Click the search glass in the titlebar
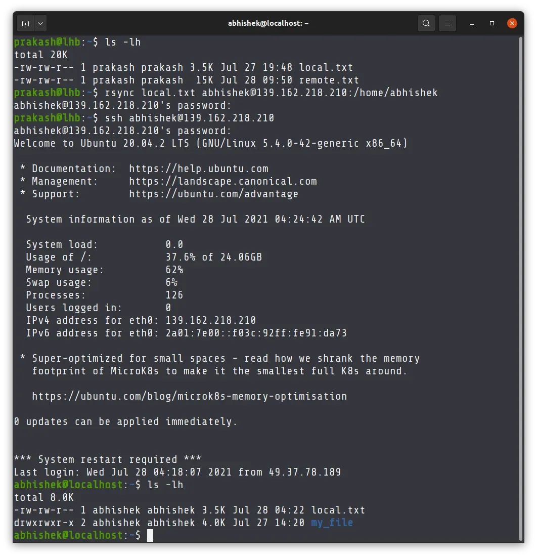537x557 pixels. click(x=426, y=23)
